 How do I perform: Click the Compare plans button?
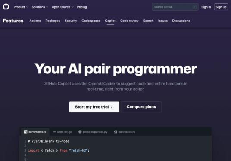[x=141, y=107]
